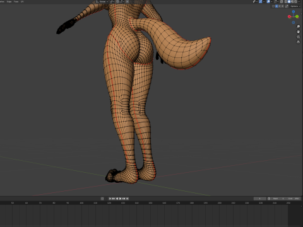Open the pivot point dropdown
The image size is (303, 227).
click(x=112, y=1)
